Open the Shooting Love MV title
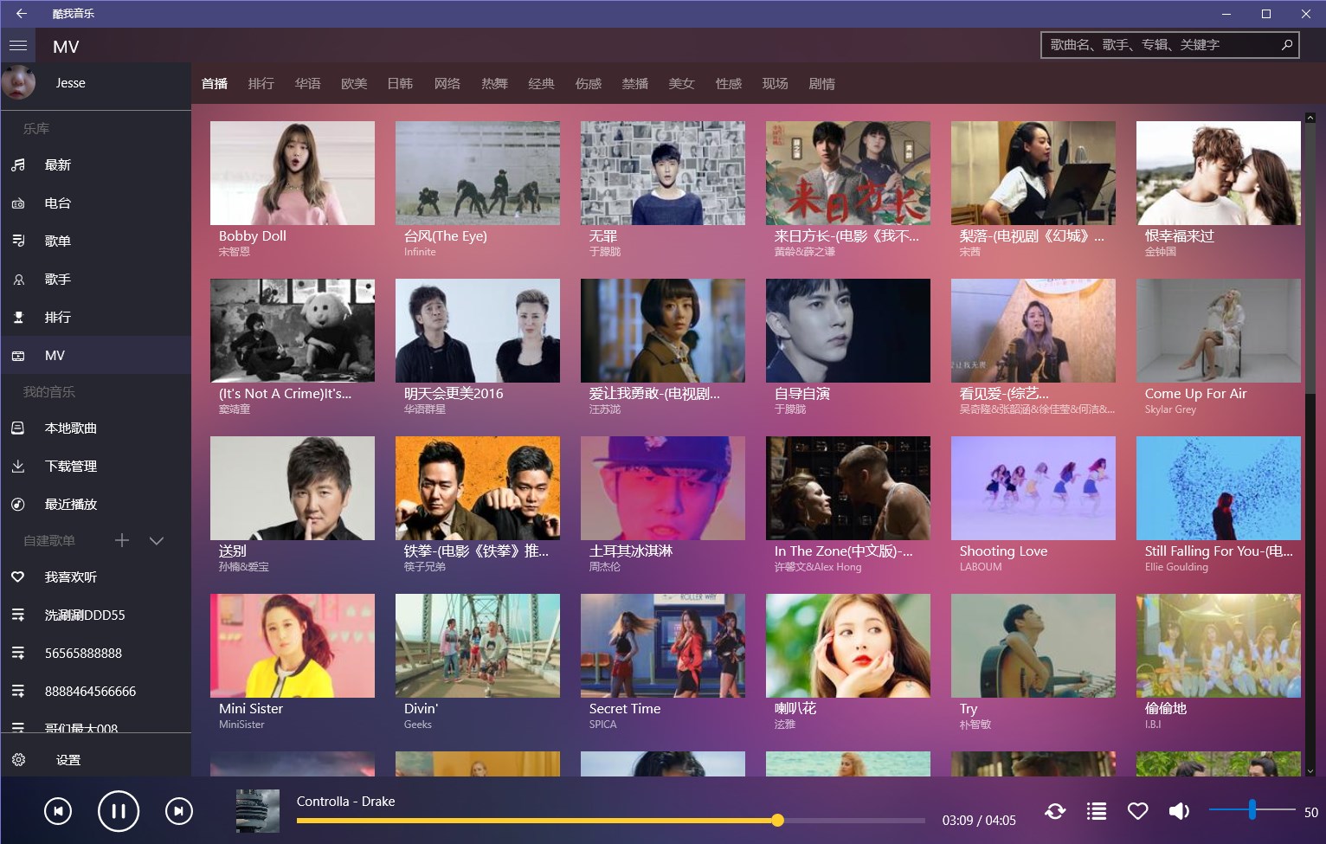The image size is (1326, 844). 1003,551
